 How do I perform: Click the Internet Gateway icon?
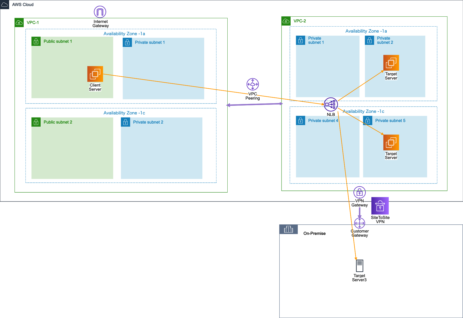(100, 12)
